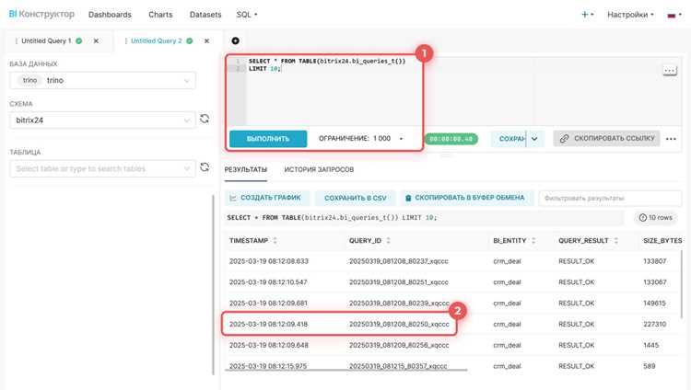Open the Datasets menu item
The width and height of the screenshot is (691, 390).
pyautogui.click(x=205, y=15)
